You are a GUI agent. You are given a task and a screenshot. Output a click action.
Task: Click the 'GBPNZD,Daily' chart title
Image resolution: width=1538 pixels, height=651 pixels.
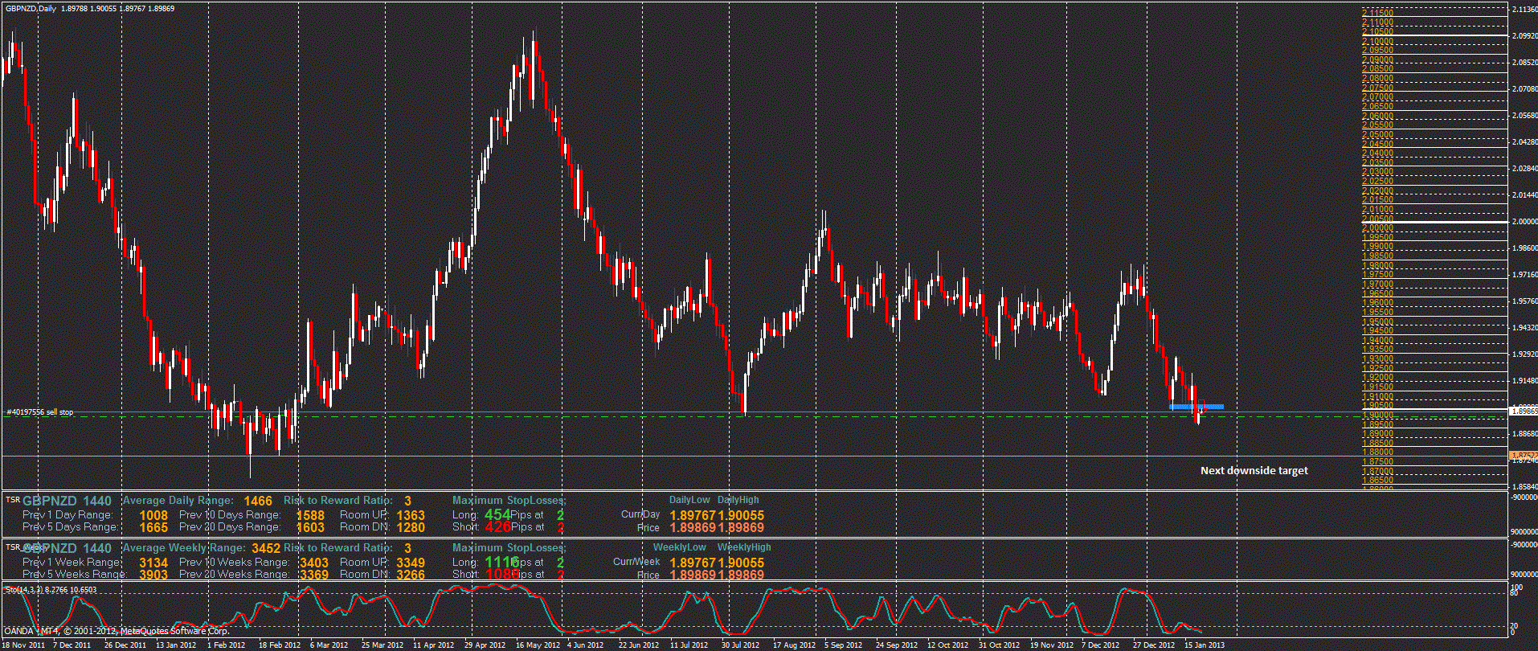coord(31,8)
